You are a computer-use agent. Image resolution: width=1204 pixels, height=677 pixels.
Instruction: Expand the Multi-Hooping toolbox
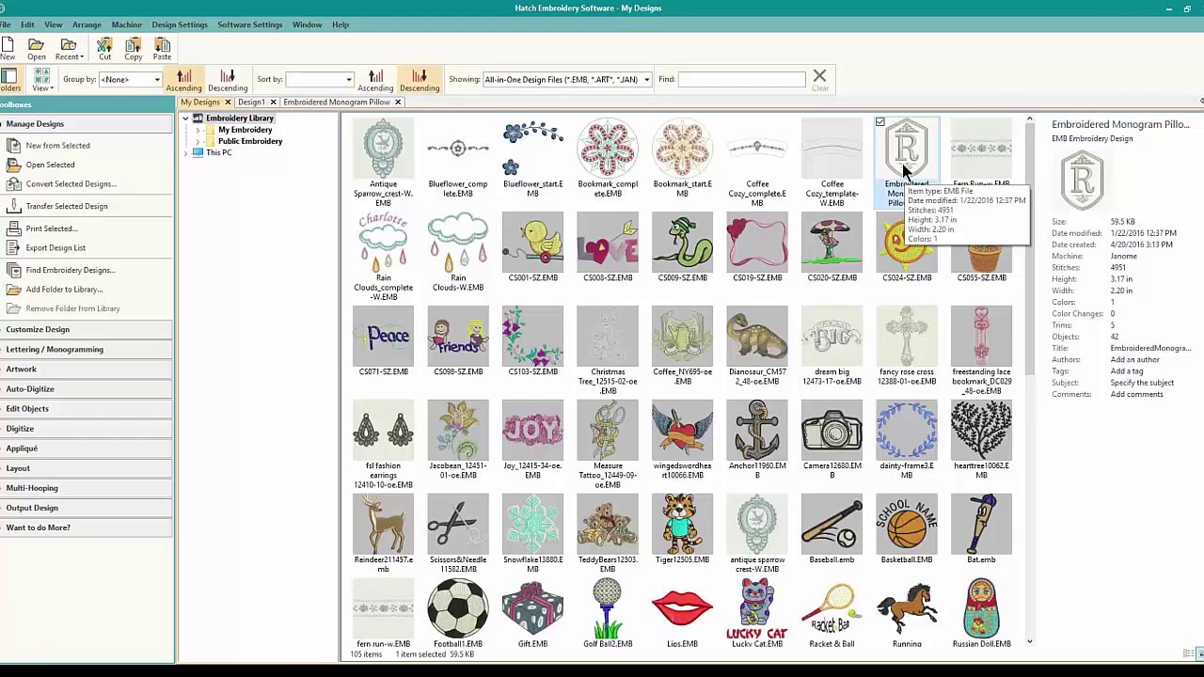coord(87,487)
